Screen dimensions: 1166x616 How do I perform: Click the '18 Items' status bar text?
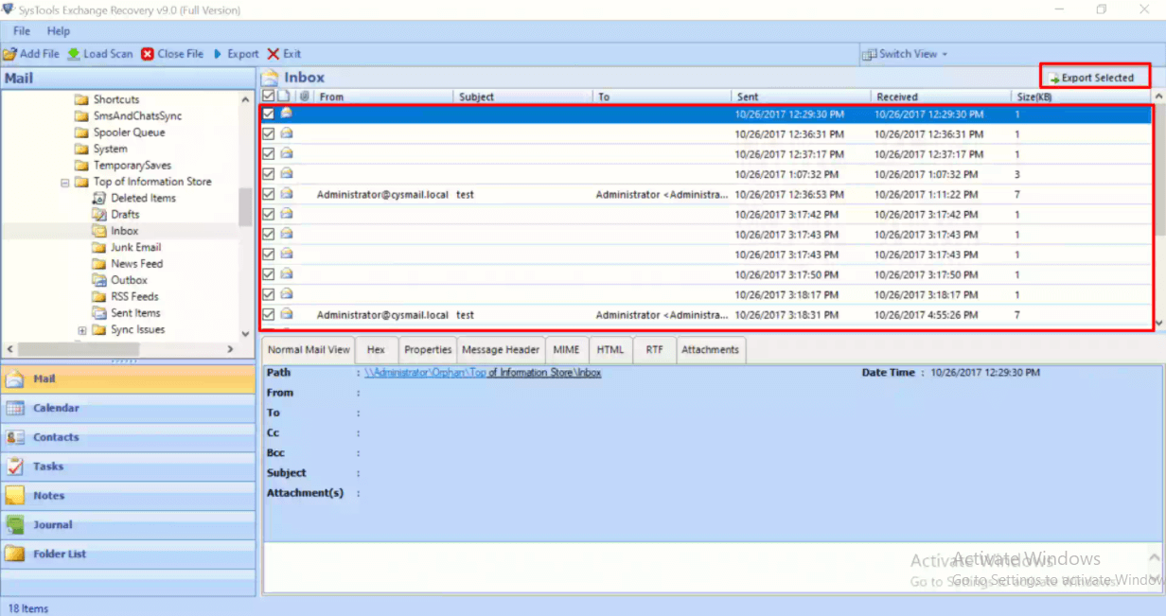point(28,608)
